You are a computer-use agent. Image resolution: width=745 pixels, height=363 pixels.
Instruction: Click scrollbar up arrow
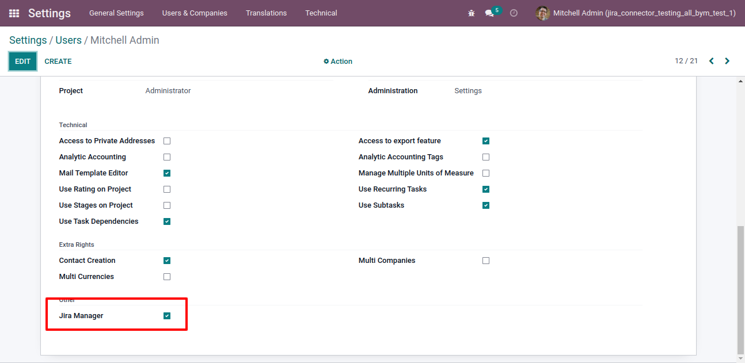point(740,81)
